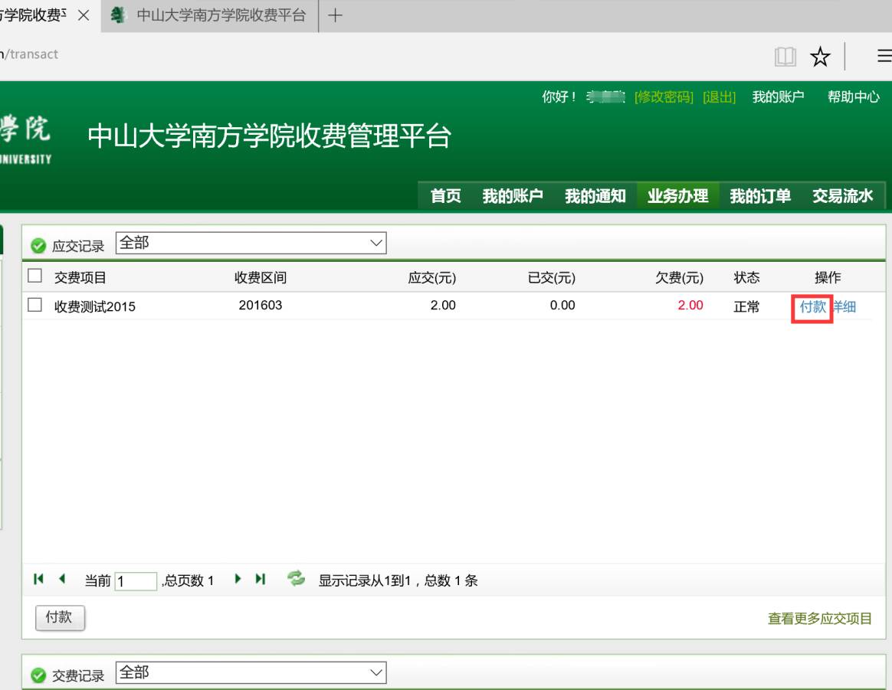Image resolution: width=892 pixels, height=690 pixels.
Task: Click the 交费项目 column header
Action: point(80,277)
